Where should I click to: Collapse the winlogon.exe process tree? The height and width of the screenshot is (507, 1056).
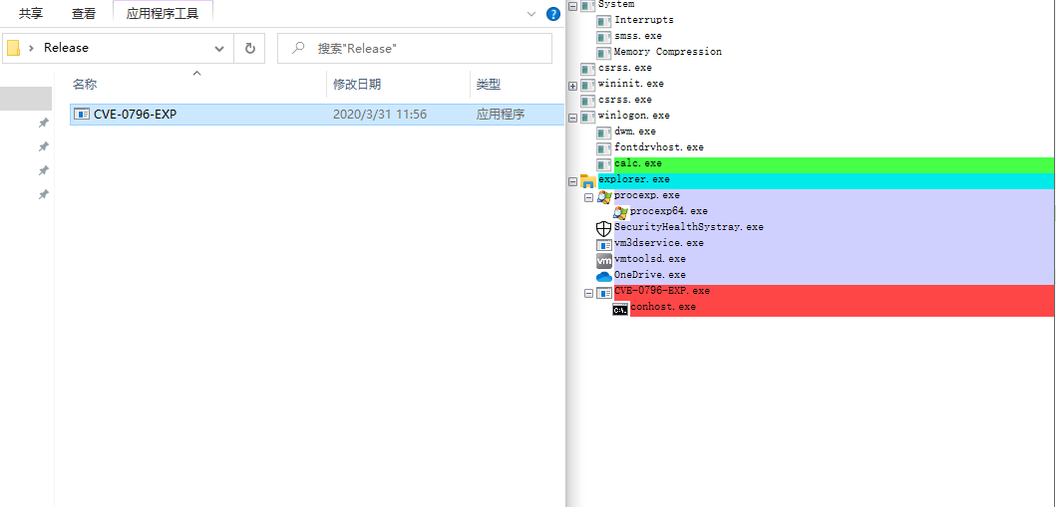click(572, 117)
